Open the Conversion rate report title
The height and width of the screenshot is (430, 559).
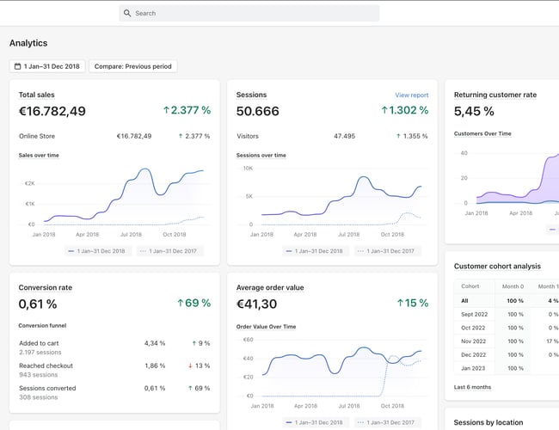tap(44, 287)
